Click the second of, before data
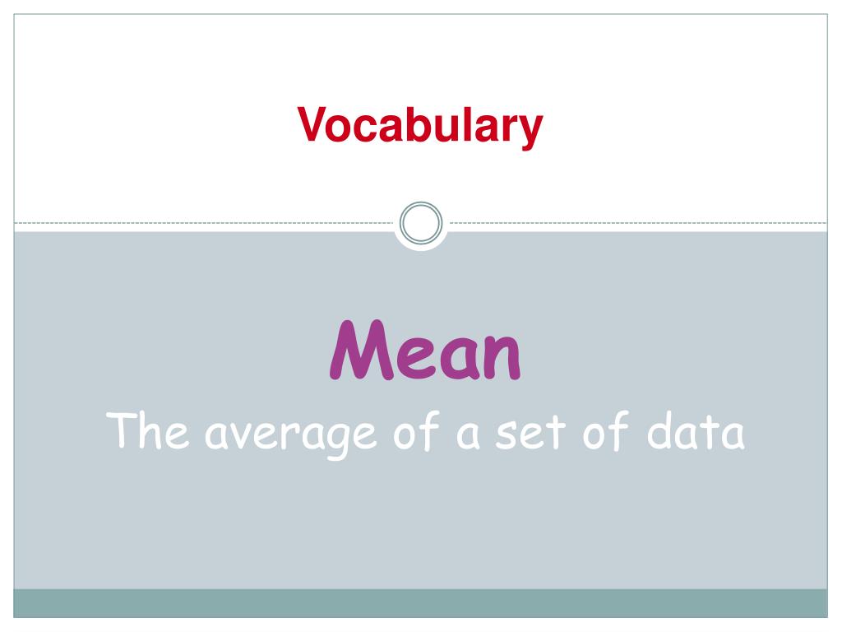This screenshot has height=632, width=842. pyautogui.click(x=606, y=430)
